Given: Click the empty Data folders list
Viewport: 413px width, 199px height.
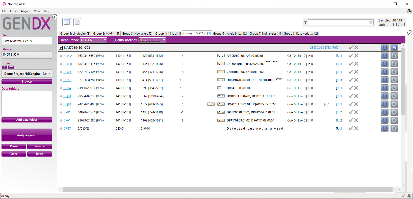Looking at the screenshot, I should 27,104.
